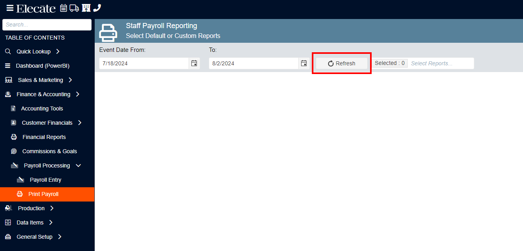This screenshot has width=523, height=251.
Task: Click the Production forklift icon
Action: pyautogui.click(x=8, y=208)
